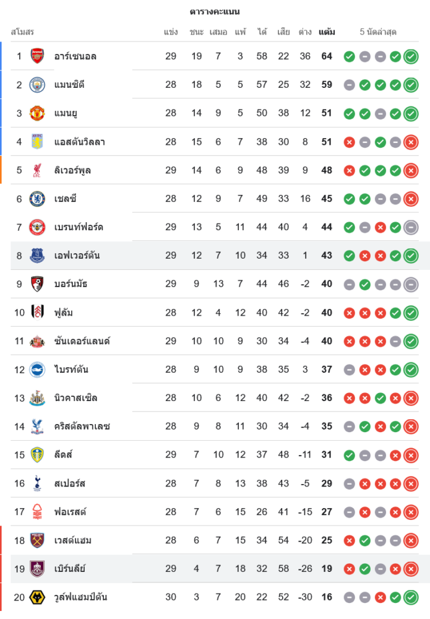This screenshot has width=430, height=619.
Task: Click the Manchester United crest icon
Action: [37, 113]
